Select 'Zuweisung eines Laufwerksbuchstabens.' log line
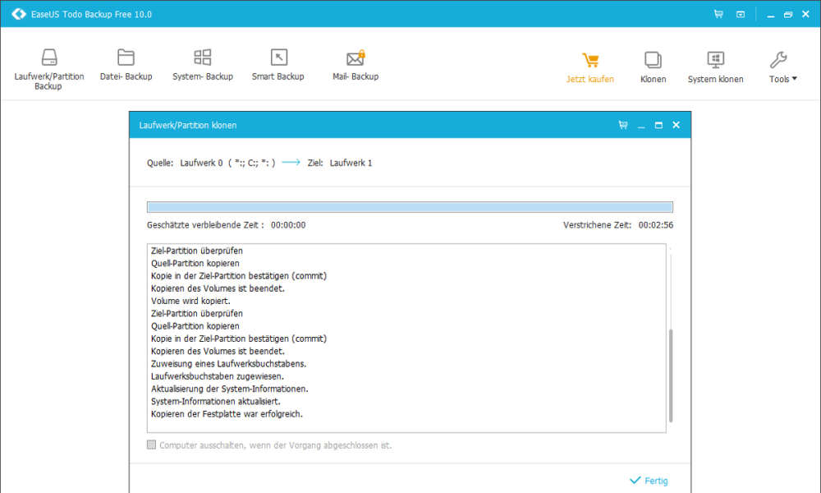The height and width of the screenshot is (493, 821). pos(229,364)
